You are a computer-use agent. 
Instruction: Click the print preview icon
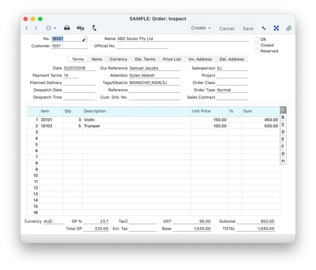point(80,28)
